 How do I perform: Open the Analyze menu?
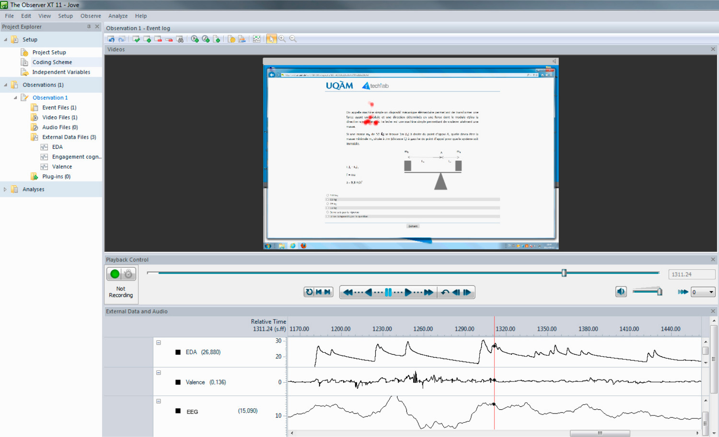tap(118, 16)
